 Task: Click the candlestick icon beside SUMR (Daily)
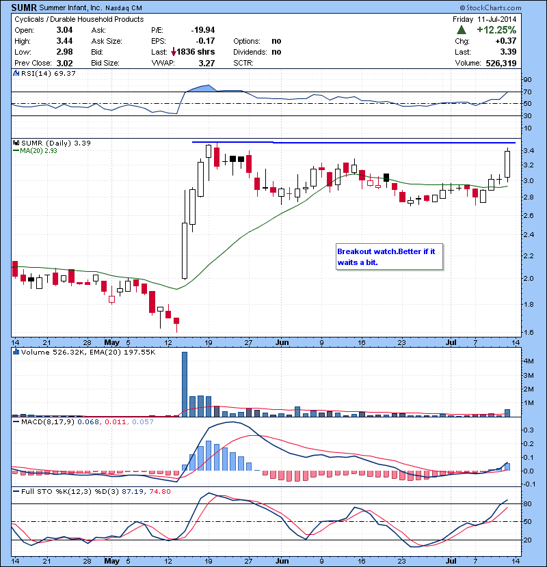pos(16,143)
